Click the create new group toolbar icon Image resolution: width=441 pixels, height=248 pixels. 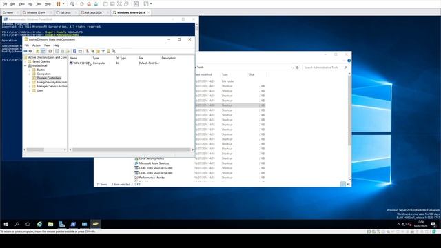coord(92,51)
